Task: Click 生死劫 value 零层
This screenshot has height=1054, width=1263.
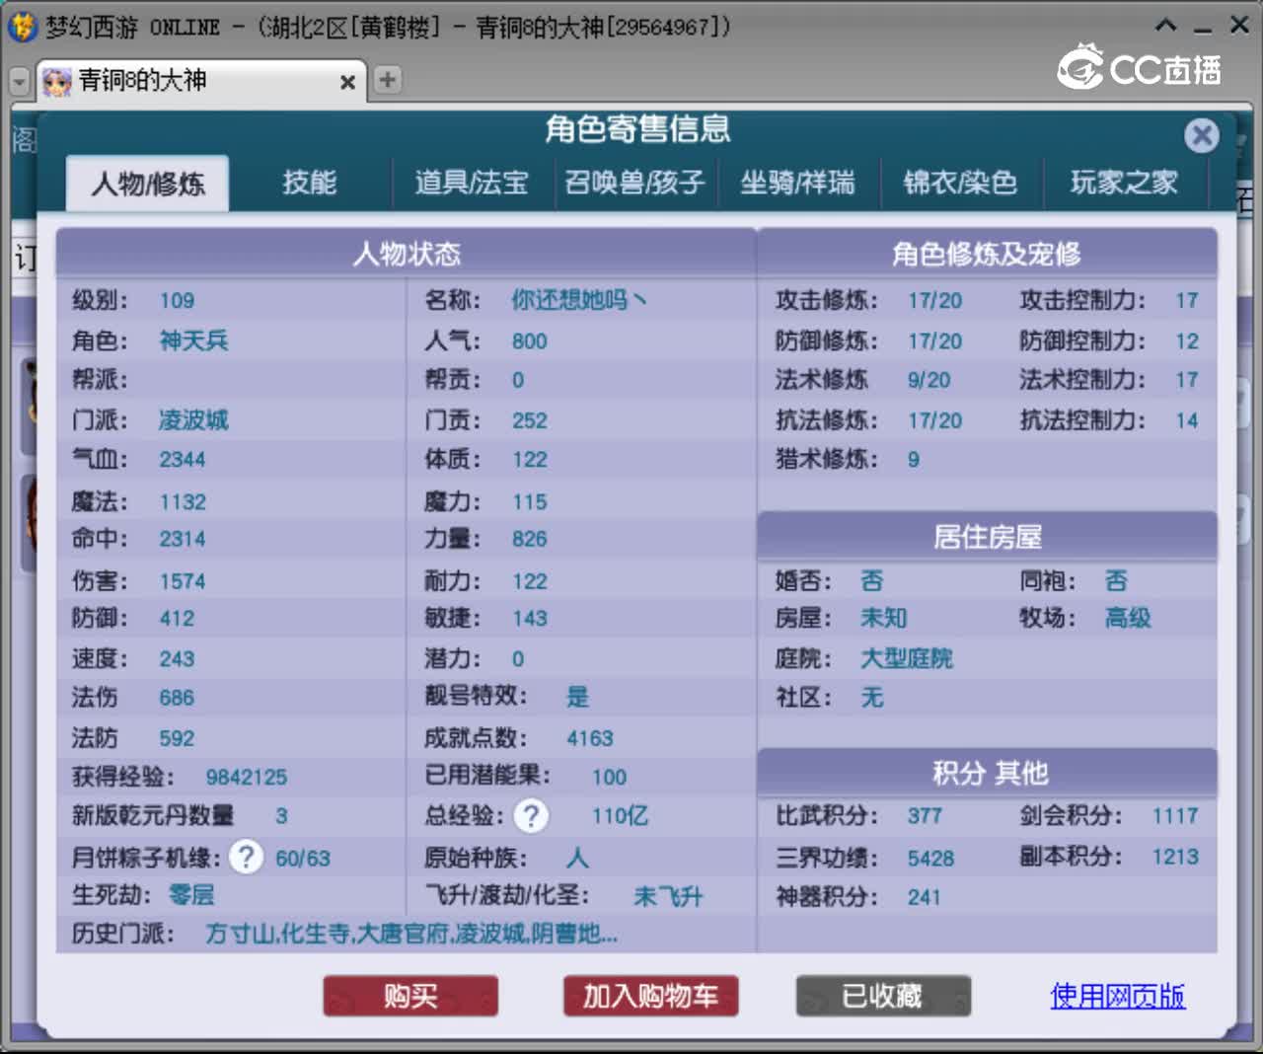Action: 191,895
